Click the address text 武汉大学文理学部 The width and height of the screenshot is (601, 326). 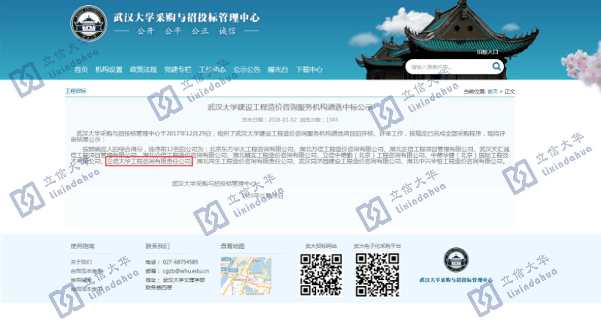(184, 280)
